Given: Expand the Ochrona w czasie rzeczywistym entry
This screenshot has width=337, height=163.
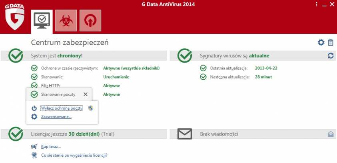Looking at the screenshot, I should click(x=69, y=68).
